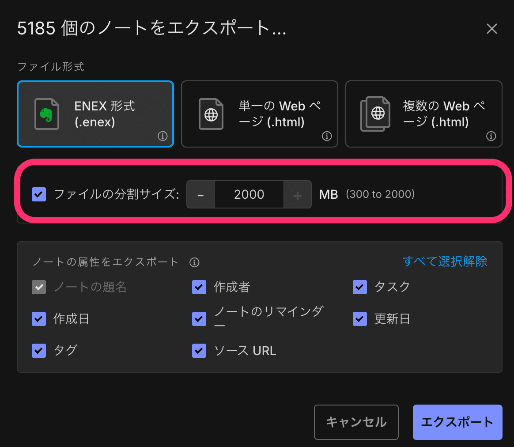Click info icon beside ノートの属性をエクスポート
The image size is (514, 447).
tap(194, 263)
